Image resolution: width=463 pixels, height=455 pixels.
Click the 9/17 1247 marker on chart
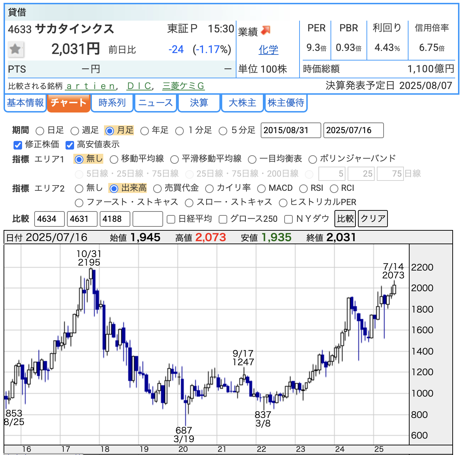(x=243, y=358)
